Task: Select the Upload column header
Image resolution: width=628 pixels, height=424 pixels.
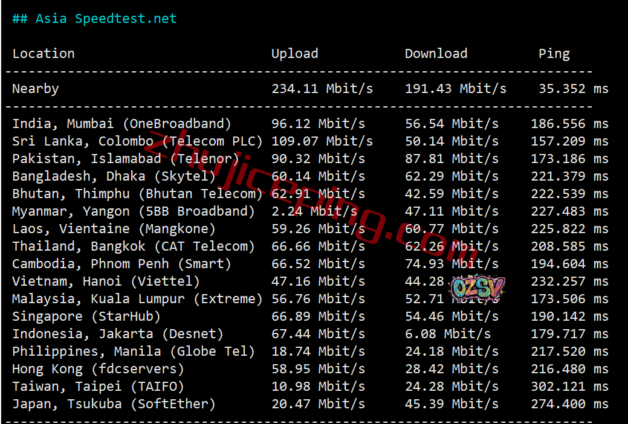Action: [295, 54]
